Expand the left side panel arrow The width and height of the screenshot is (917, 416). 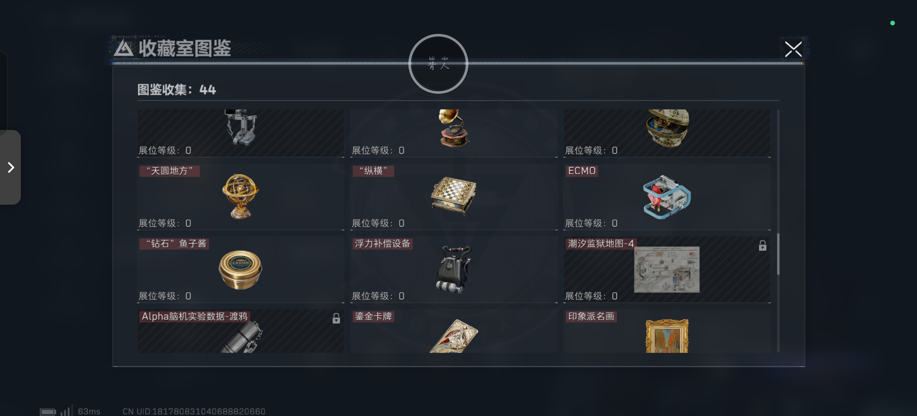(x=10, y=167)
